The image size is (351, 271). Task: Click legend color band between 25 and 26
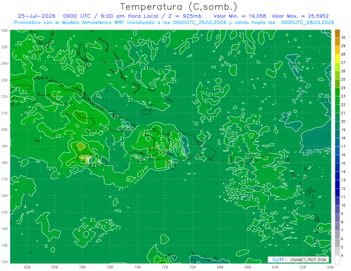[337, 75]
